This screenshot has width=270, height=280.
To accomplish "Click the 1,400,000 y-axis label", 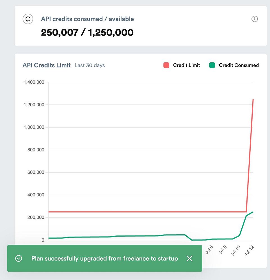I will 34,82.
